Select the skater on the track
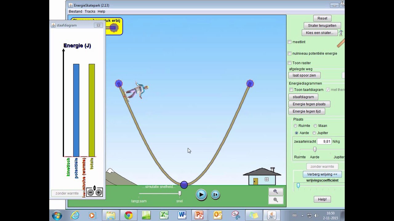This screenshot has height=221, width=394. point(135,91)
